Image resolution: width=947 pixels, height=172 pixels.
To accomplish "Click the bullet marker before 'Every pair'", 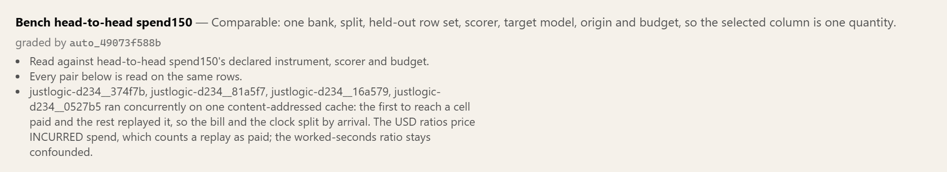I will pos(18,77).
